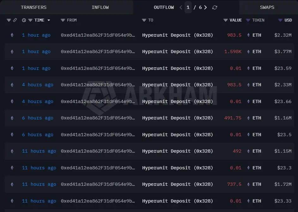Open the chain filter icon in header
The image size is (298, 212).
[x=9, y=20]
